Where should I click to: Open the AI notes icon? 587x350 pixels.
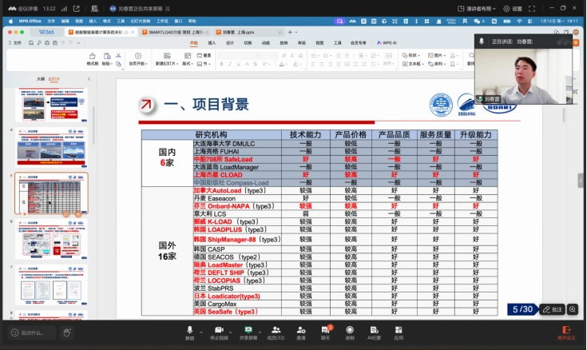pos(374,331)
